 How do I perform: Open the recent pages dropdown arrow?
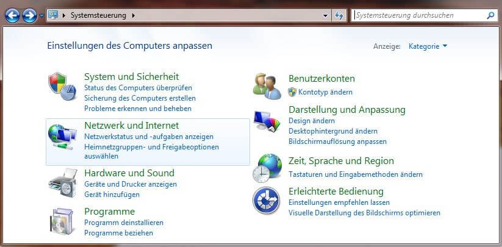(41, 15)
